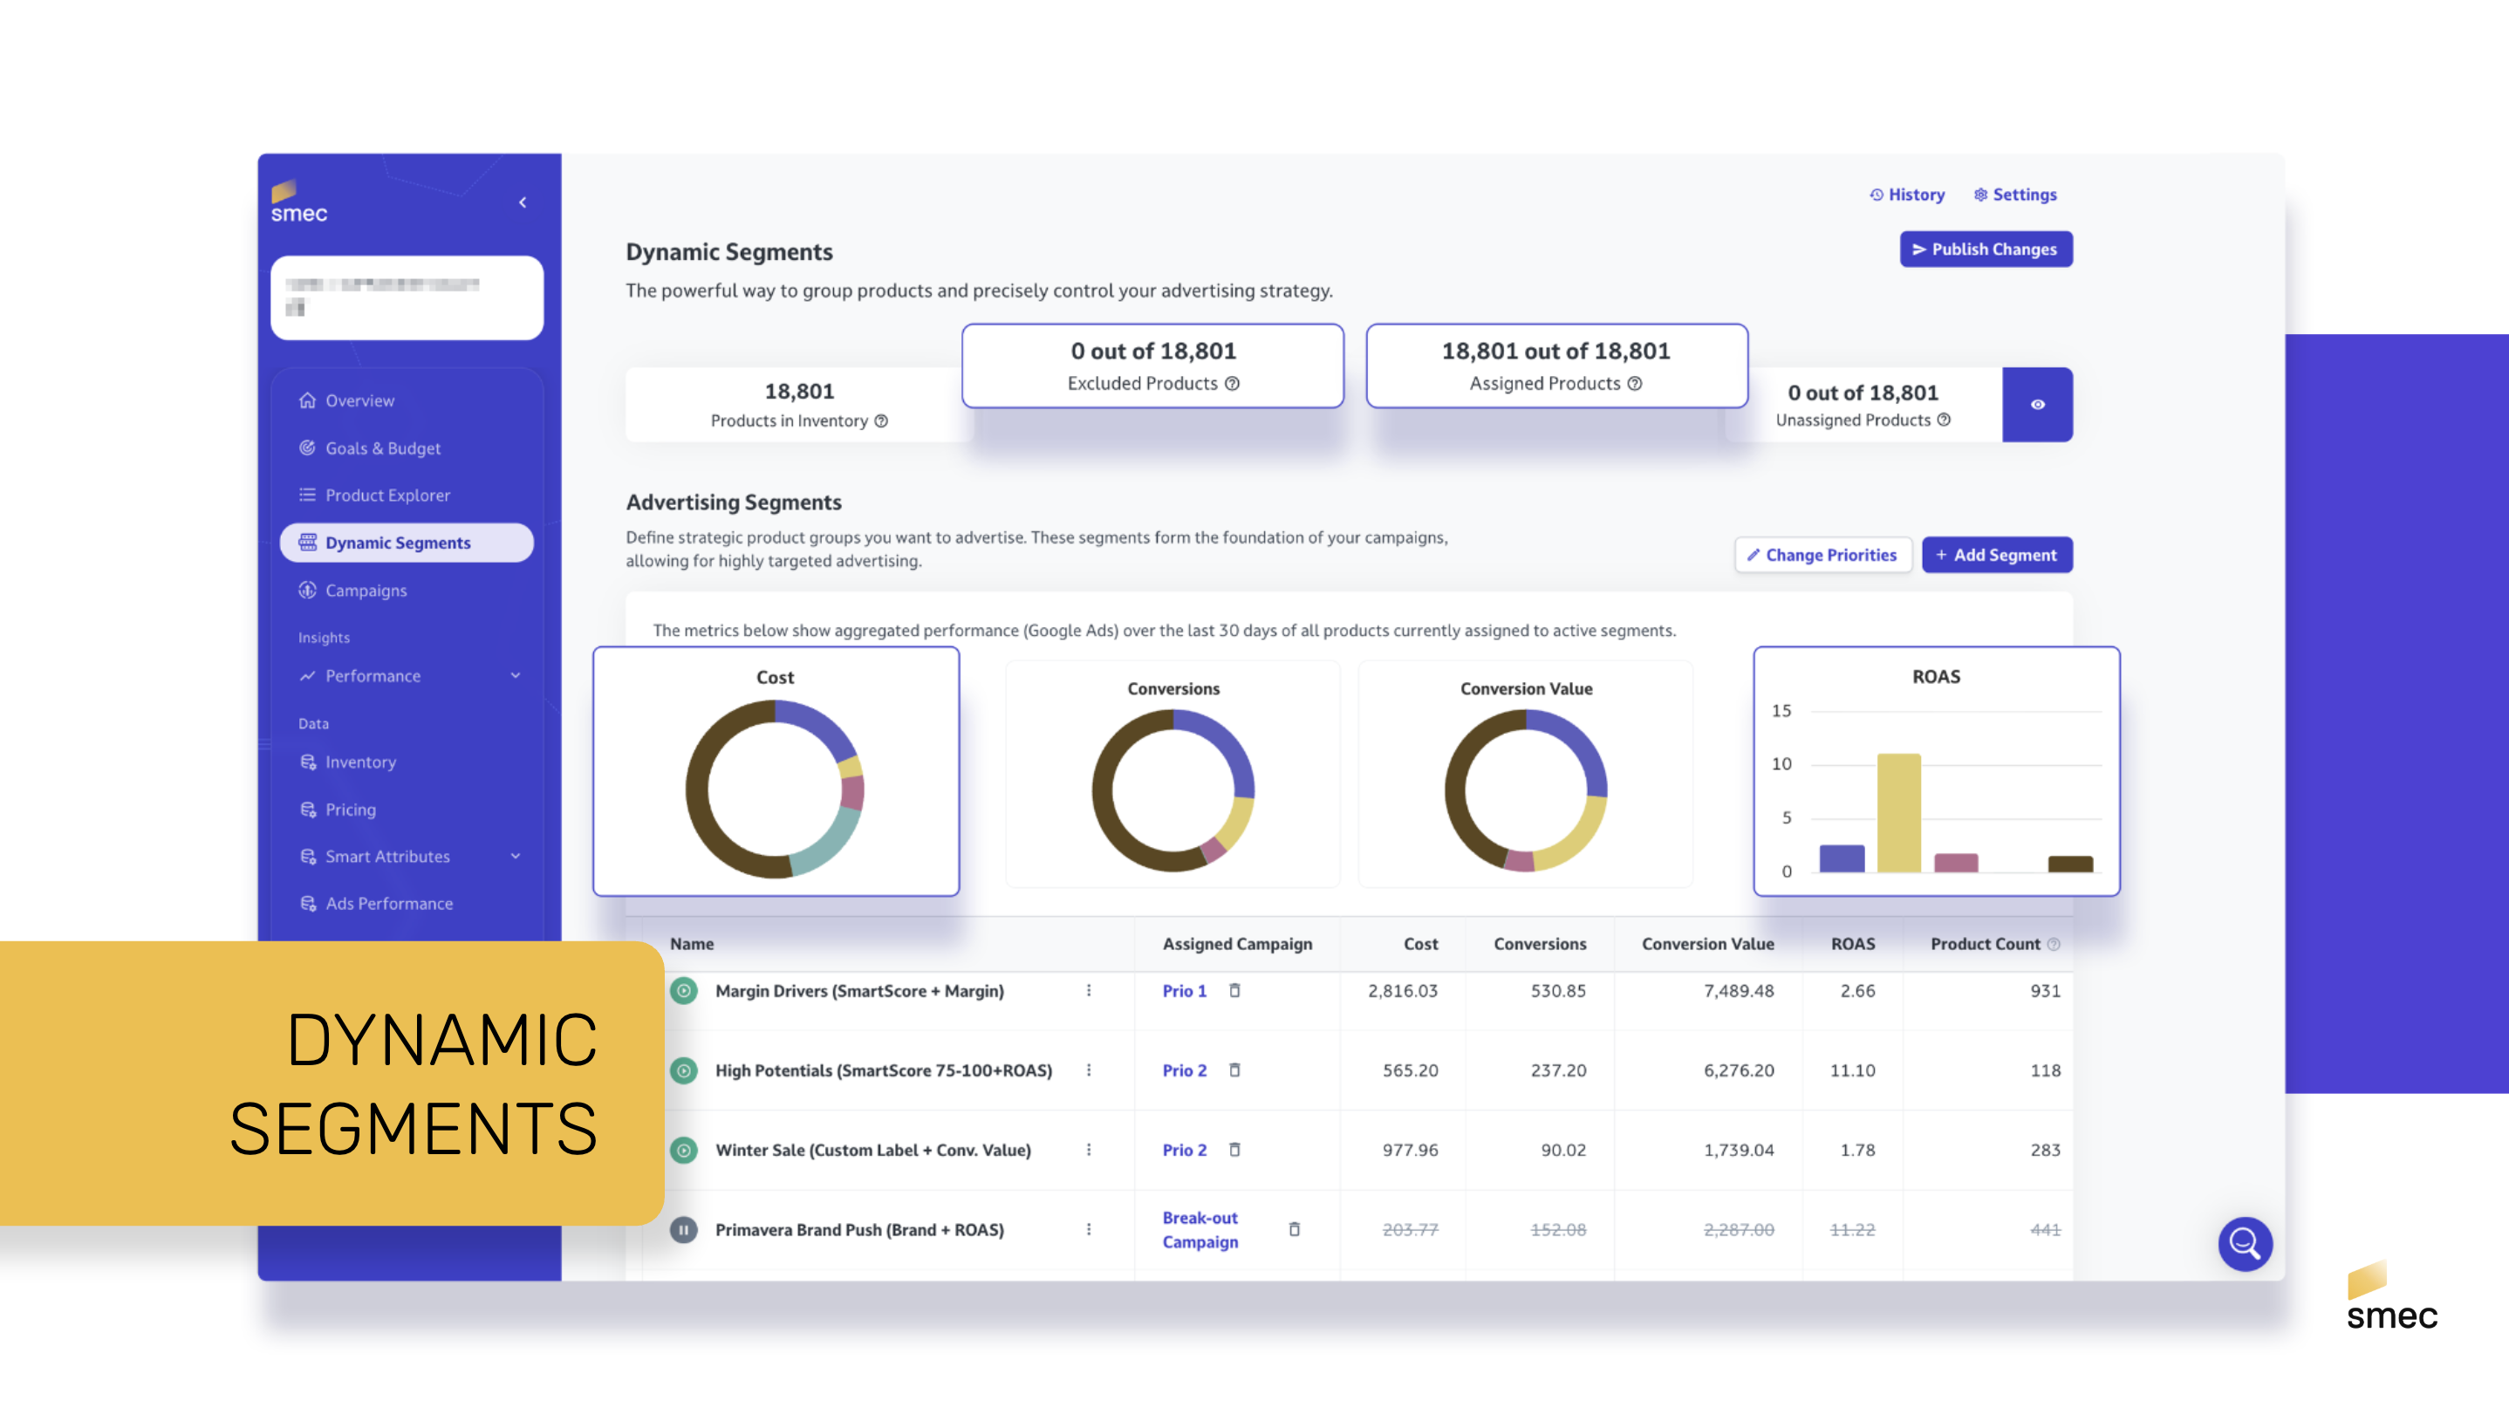Click the info icon beside Product Count header
The image size is (2509, 1408).
[x=2053, y=944]
